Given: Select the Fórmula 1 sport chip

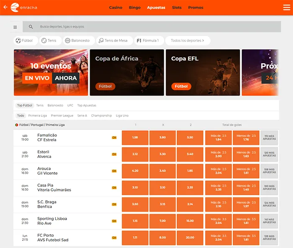Looking at the screenshot, I should (149, 41).
